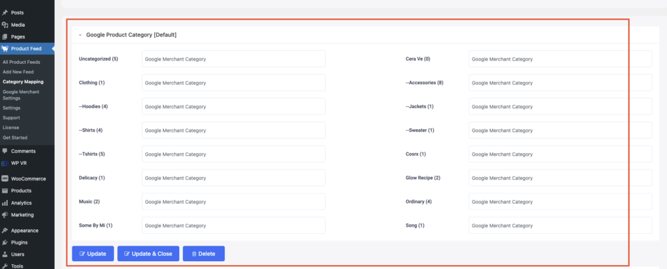Click the Some By Mi (1) label

96,225
